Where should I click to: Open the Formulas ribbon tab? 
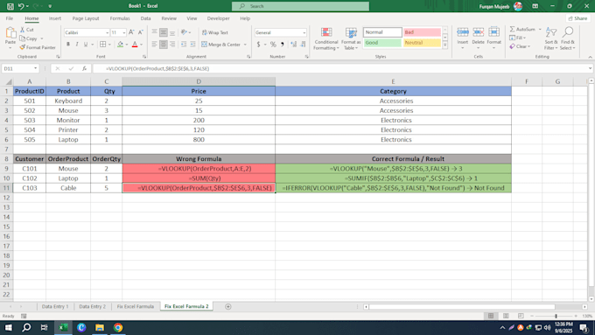coord(120,18)
